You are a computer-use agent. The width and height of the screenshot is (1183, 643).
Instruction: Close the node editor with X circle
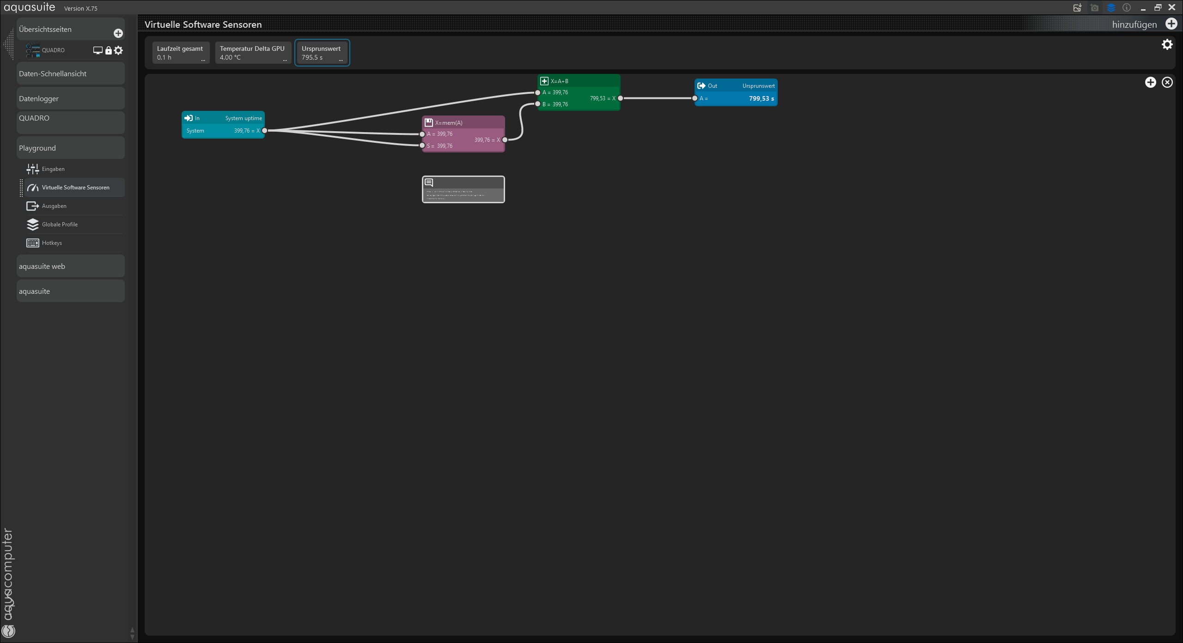[x=1167, y=82]
